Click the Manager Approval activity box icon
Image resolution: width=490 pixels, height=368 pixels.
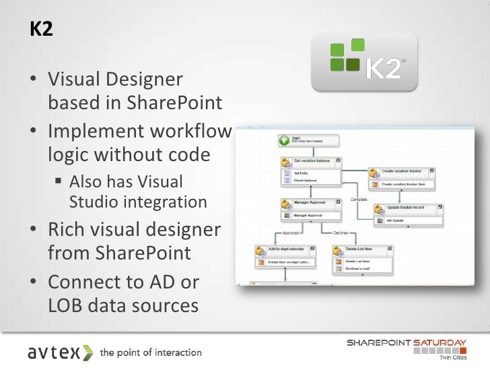point(286,205)
